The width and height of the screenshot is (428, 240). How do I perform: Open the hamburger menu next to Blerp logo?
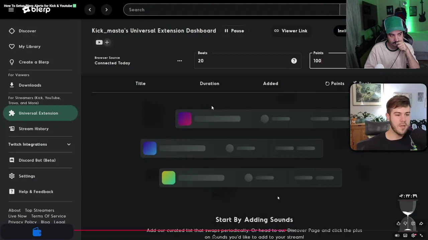tap(11, 10)
